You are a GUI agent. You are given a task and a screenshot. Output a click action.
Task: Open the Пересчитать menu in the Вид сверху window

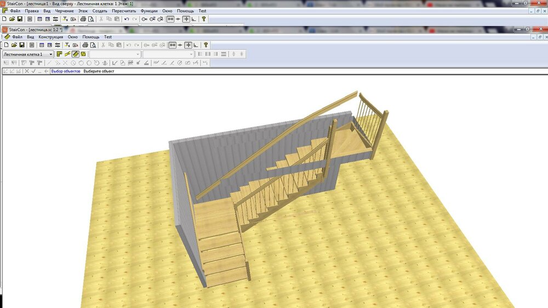pos(124,11)
